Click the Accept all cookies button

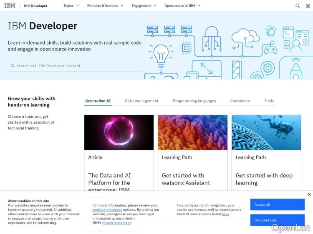pos(277,204)
